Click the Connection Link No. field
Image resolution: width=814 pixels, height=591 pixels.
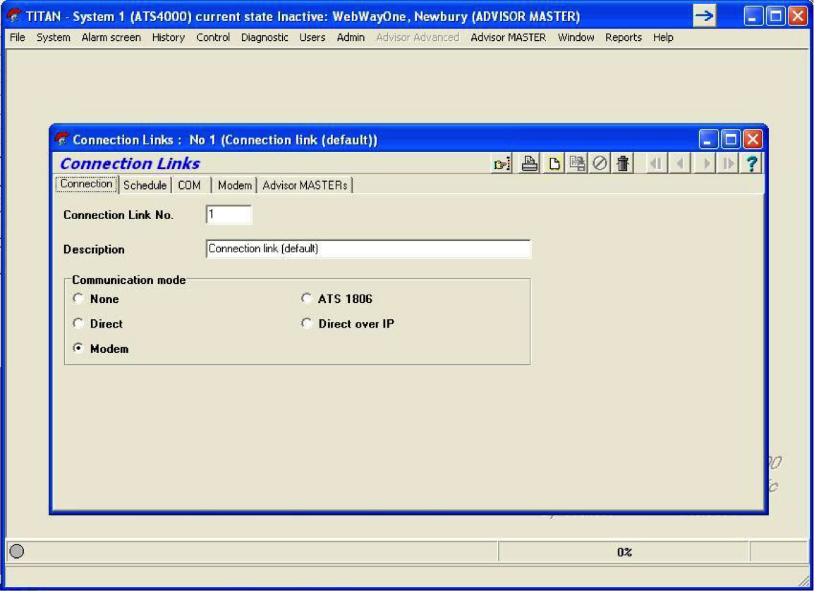[x=229, y=215]
